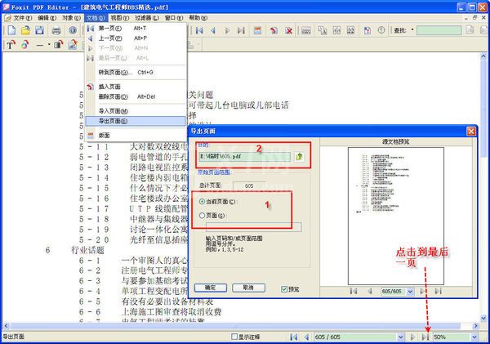The image size is (490, 344).
Task: Open the 查找 options dropdown arrow
Action: point(412,30)
